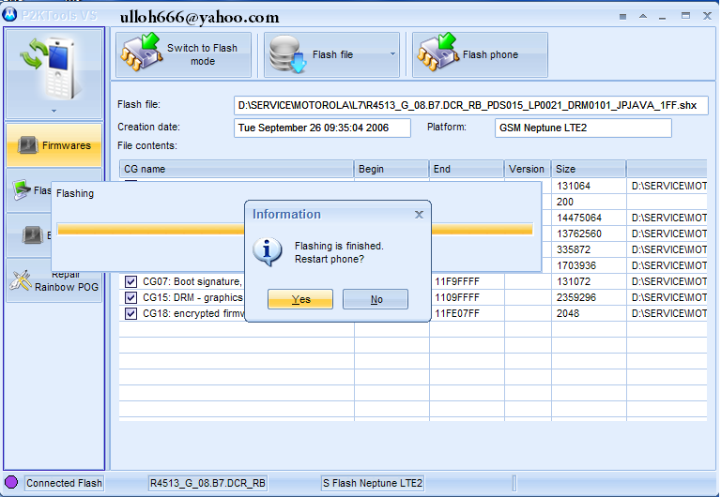Screen dimensions: 721x497
Task: Click End value 11F9FFFF
Action: pos(457,281)
